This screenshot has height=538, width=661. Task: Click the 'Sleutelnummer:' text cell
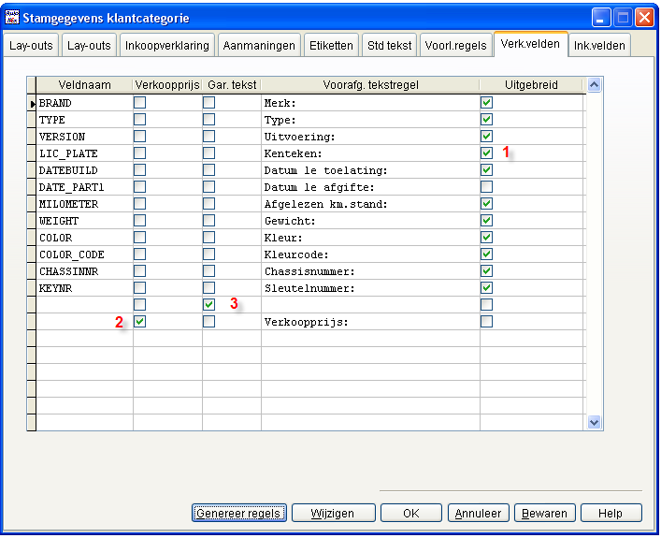point(370,288)
